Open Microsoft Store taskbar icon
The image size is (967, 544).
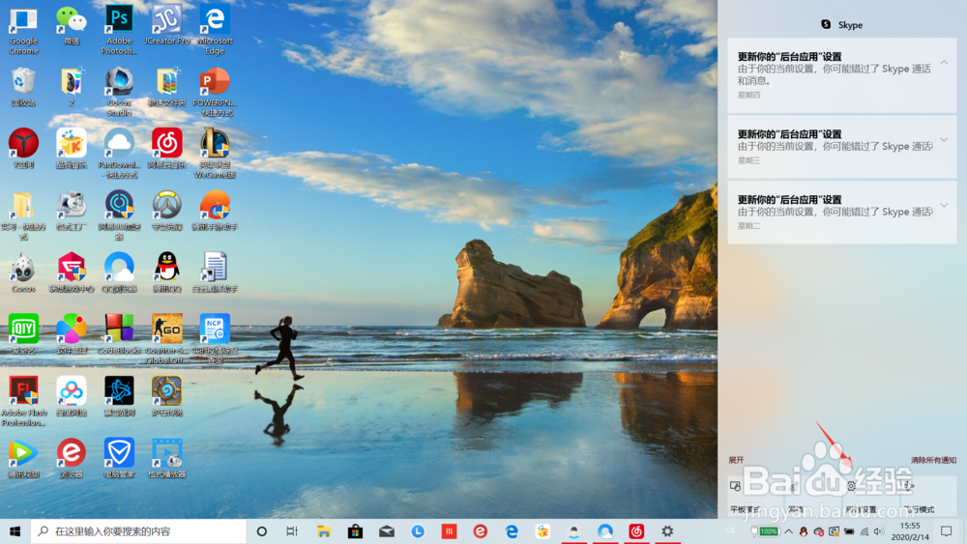click(355, 531)
